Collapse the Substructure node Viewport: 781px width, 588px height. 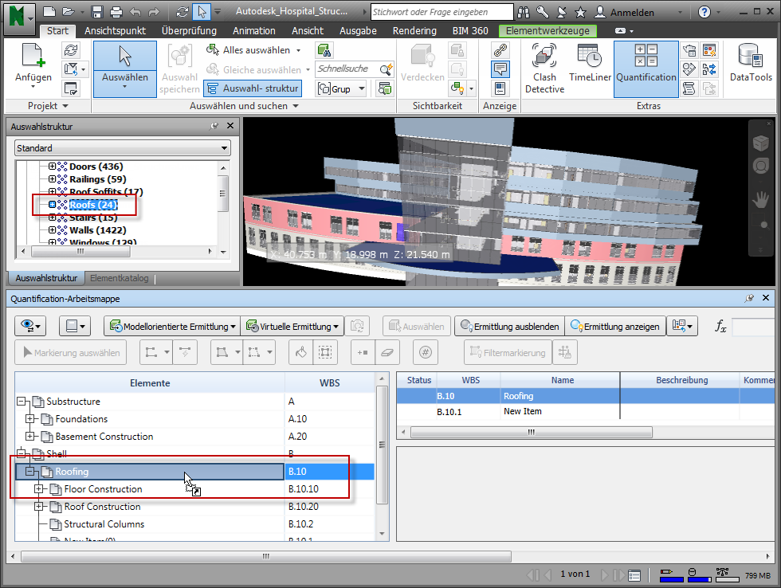coord(21,402)
